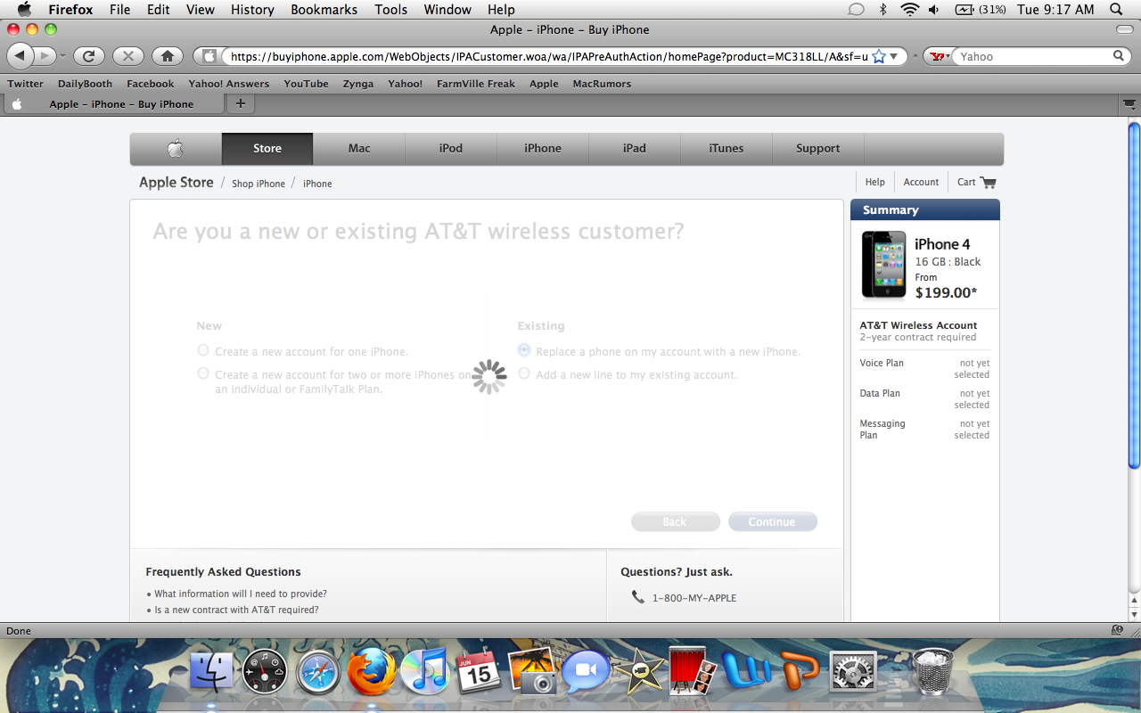Open the shopping cart icon
1141x713 pixels.
pos(987,182)
